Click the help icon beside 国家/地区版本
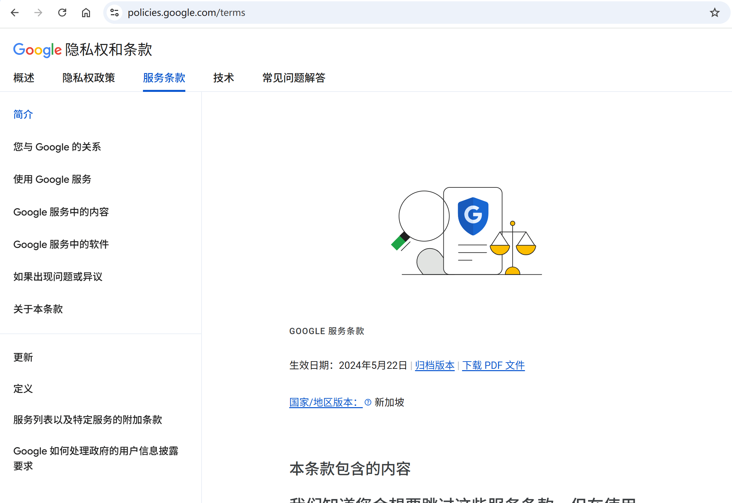The width and height of the screenshot is (732, 503). [368, 402]
